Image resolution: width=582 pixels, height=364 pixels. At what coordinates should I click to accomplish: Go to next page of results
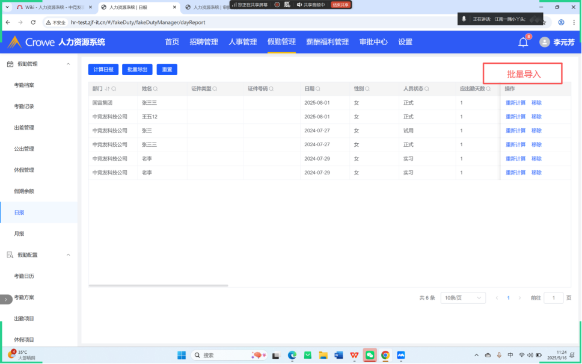pos(519,298)
